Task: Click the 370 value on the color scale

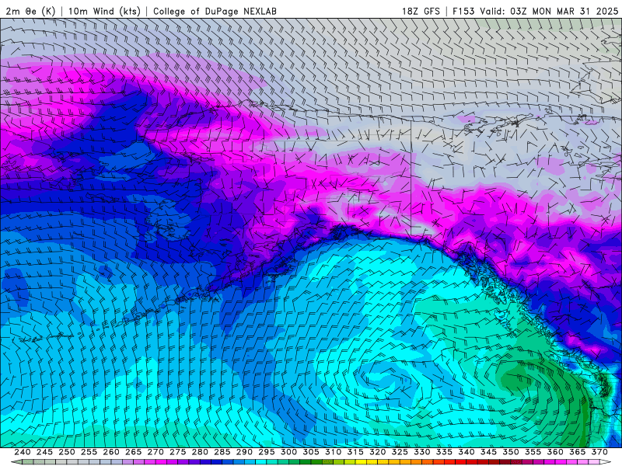Action: 599,452
